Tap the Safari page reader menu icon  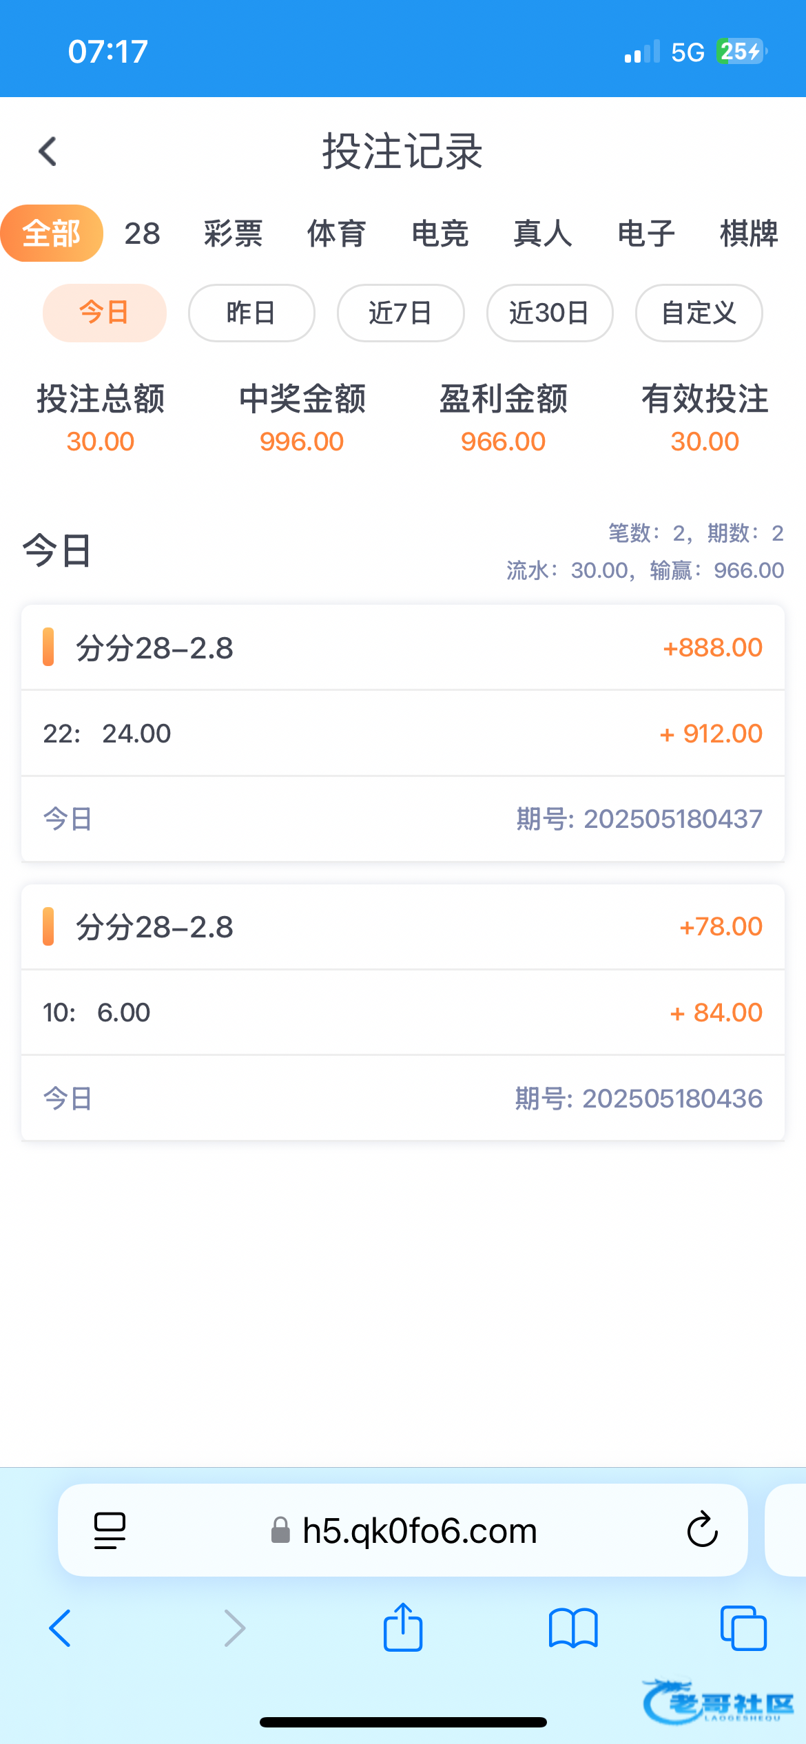110,1530
